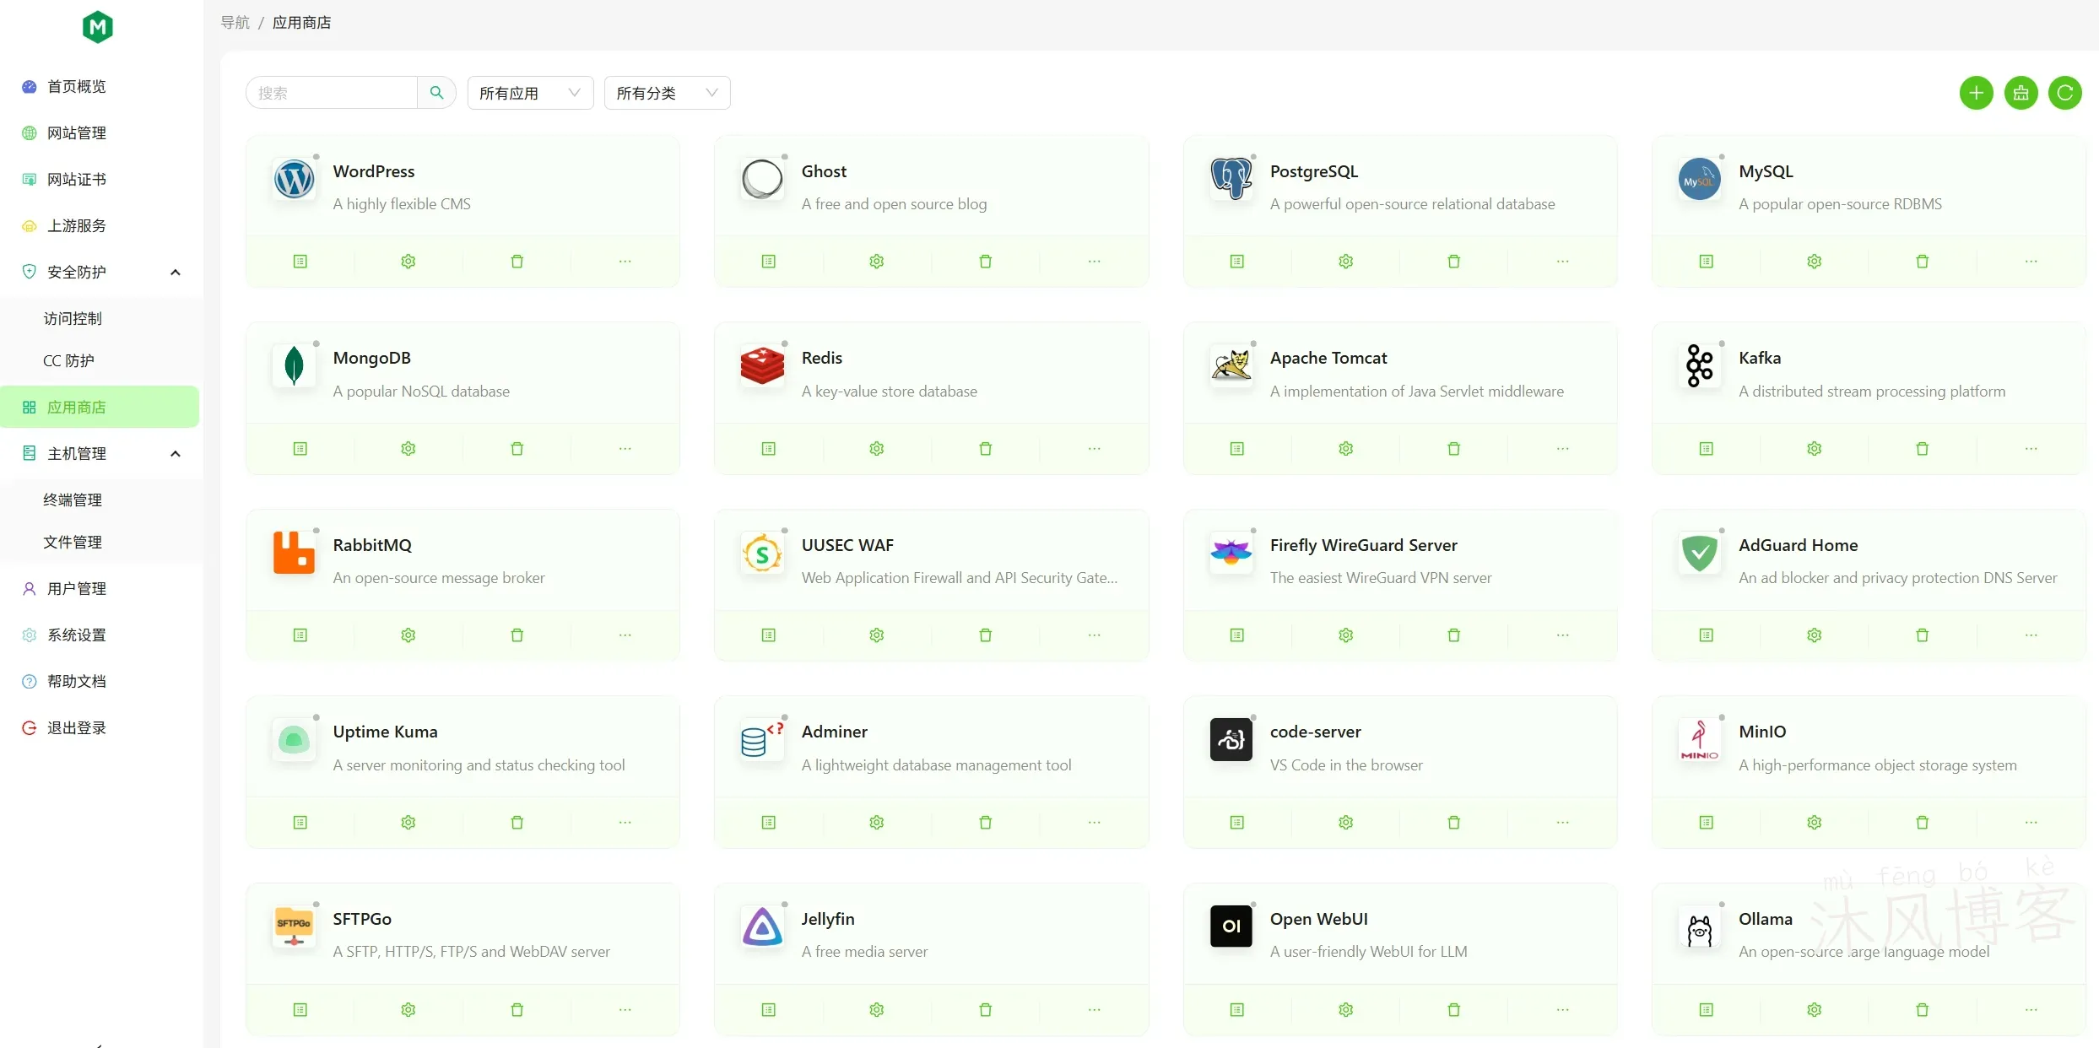Viewport: 2099px width, 1048px height.
Task: Click 退出登录 to log out
Action: pos(75,727)
